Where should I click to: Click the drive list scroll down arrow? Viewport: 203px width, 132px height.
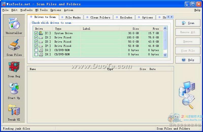[x=165, y=55]
